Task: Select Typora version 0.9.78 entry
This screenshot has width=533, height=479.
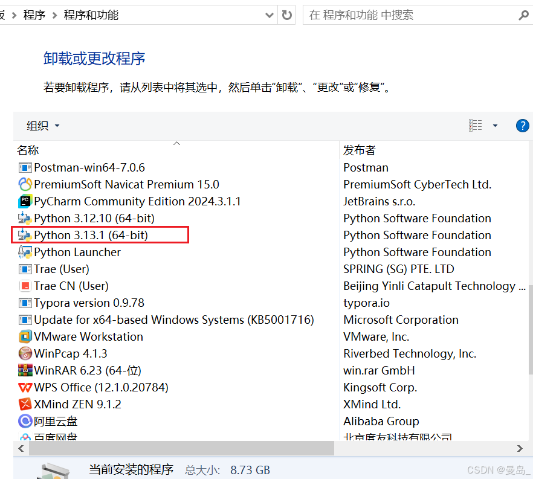Action: (89, 303)
